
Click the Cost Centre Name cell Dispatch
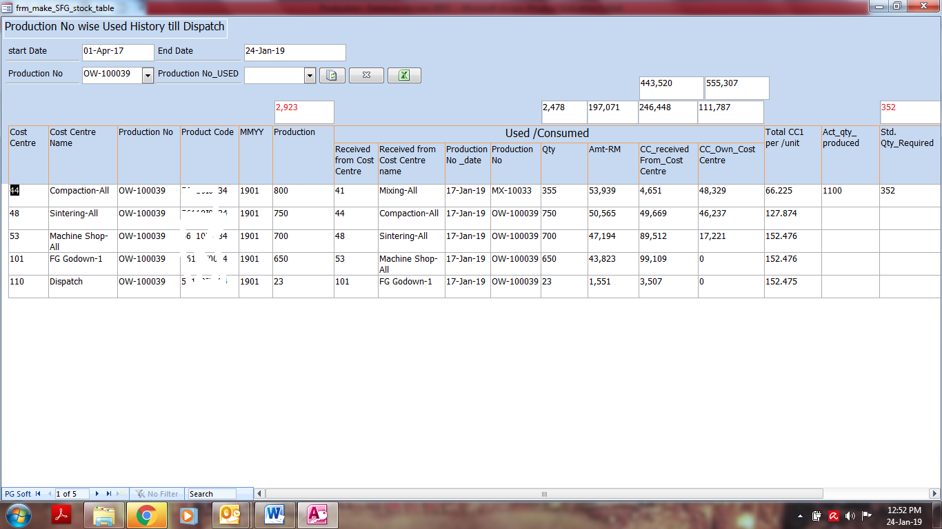pyautogui.click(x=83, y=287)
